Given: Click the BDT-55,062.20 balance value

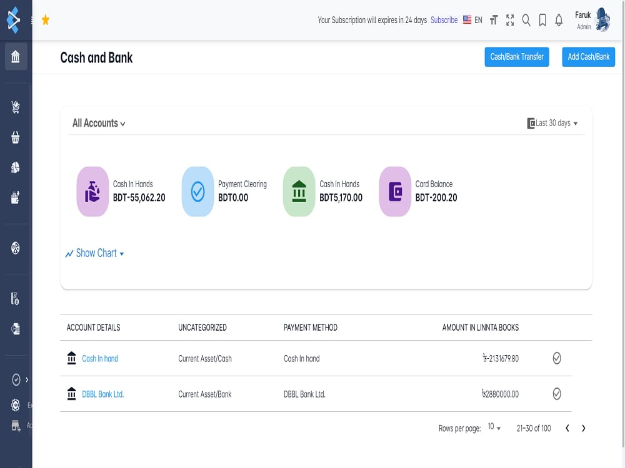Looking at the screenshot, I should pyautogui.click(x=139, y=198).
